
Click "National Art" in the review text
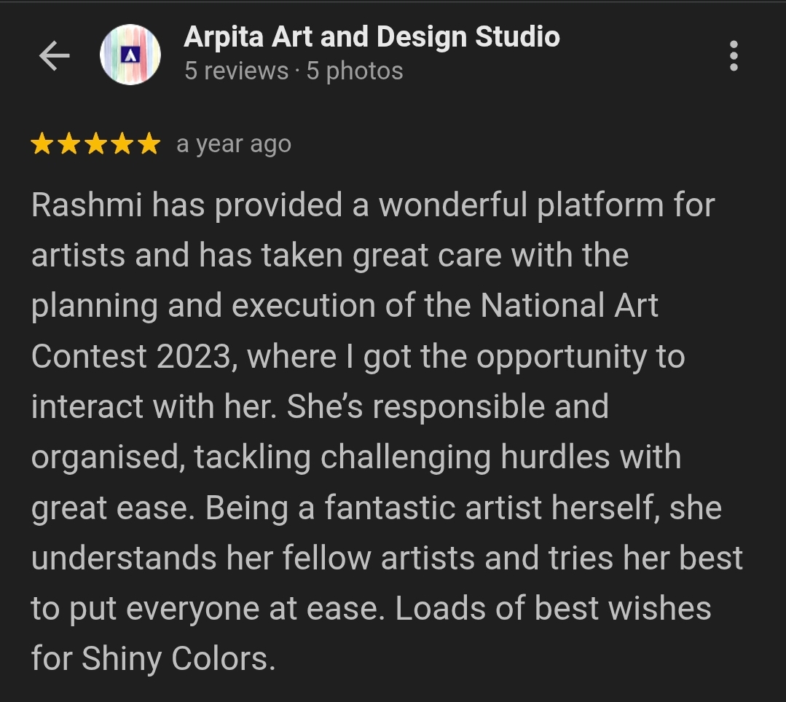click(569, 306)
